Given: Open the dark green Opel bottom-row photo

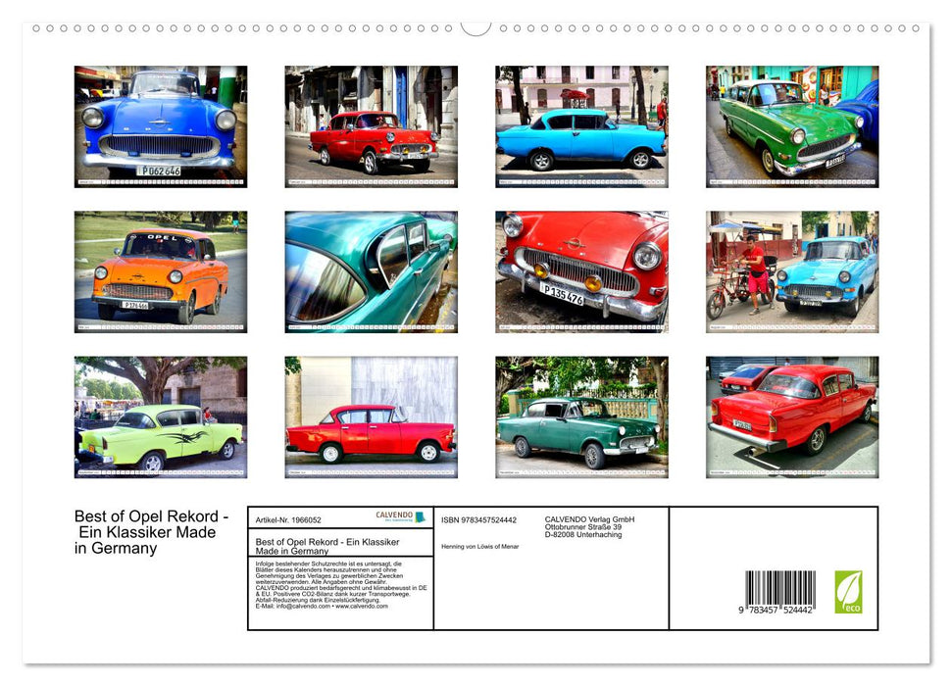Looking at the screenshot, I should click(x=581, y=416).
